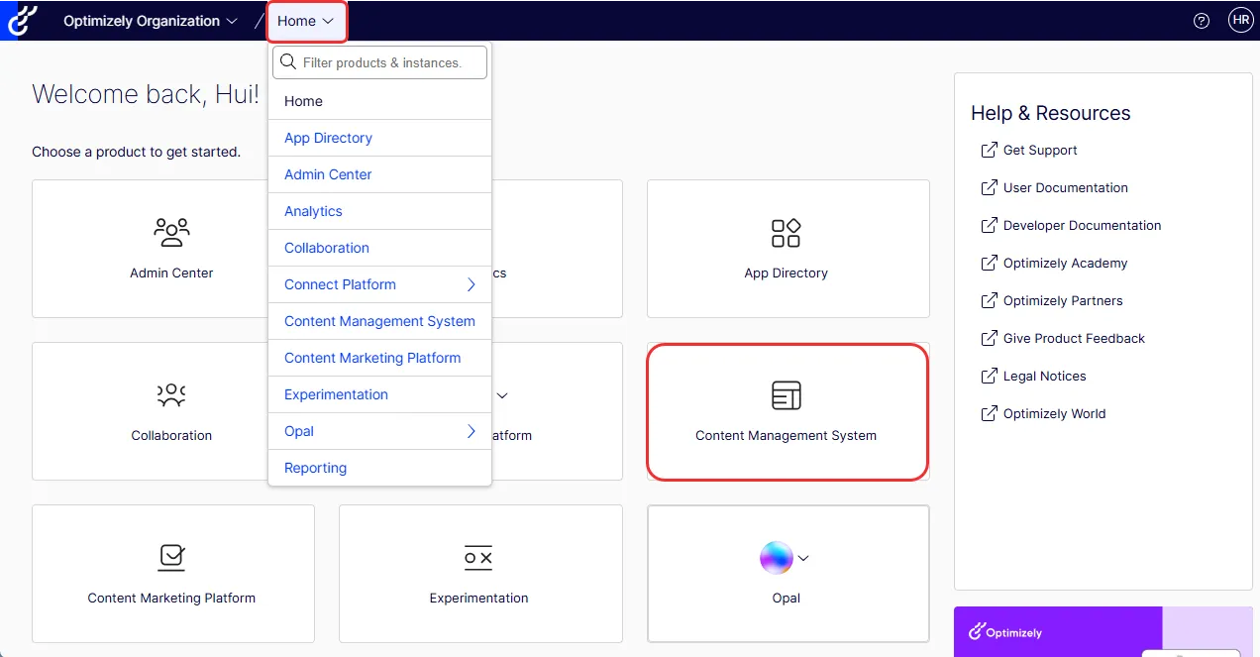Open the Optimizely World link
The height and width of the screenshot is (657, 1260).
pyautogui.click(x=1055, y=413)
